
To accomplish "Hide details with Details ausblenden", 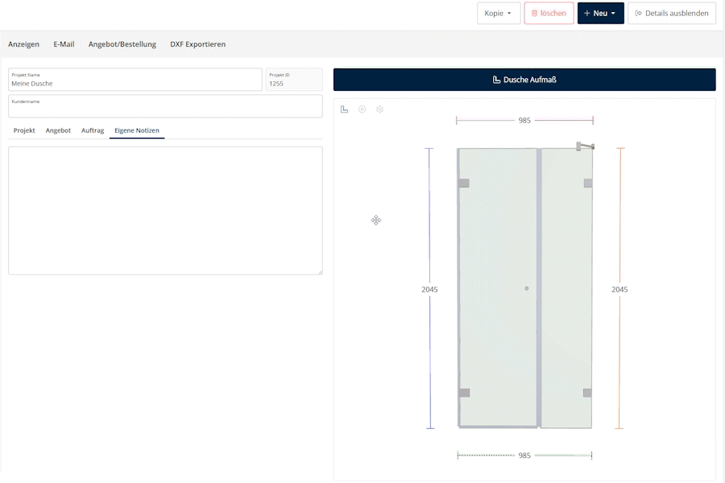I will 671,14.
